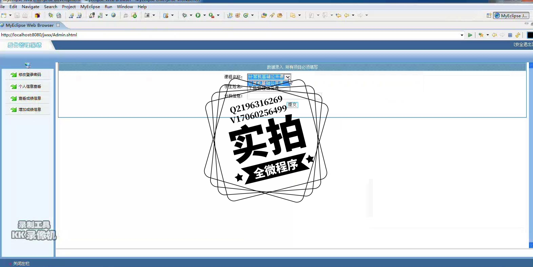This screenshot has height=267, width=533.
Task: Open the globe web browser toolbar icon
Action: tap(114, 15)
